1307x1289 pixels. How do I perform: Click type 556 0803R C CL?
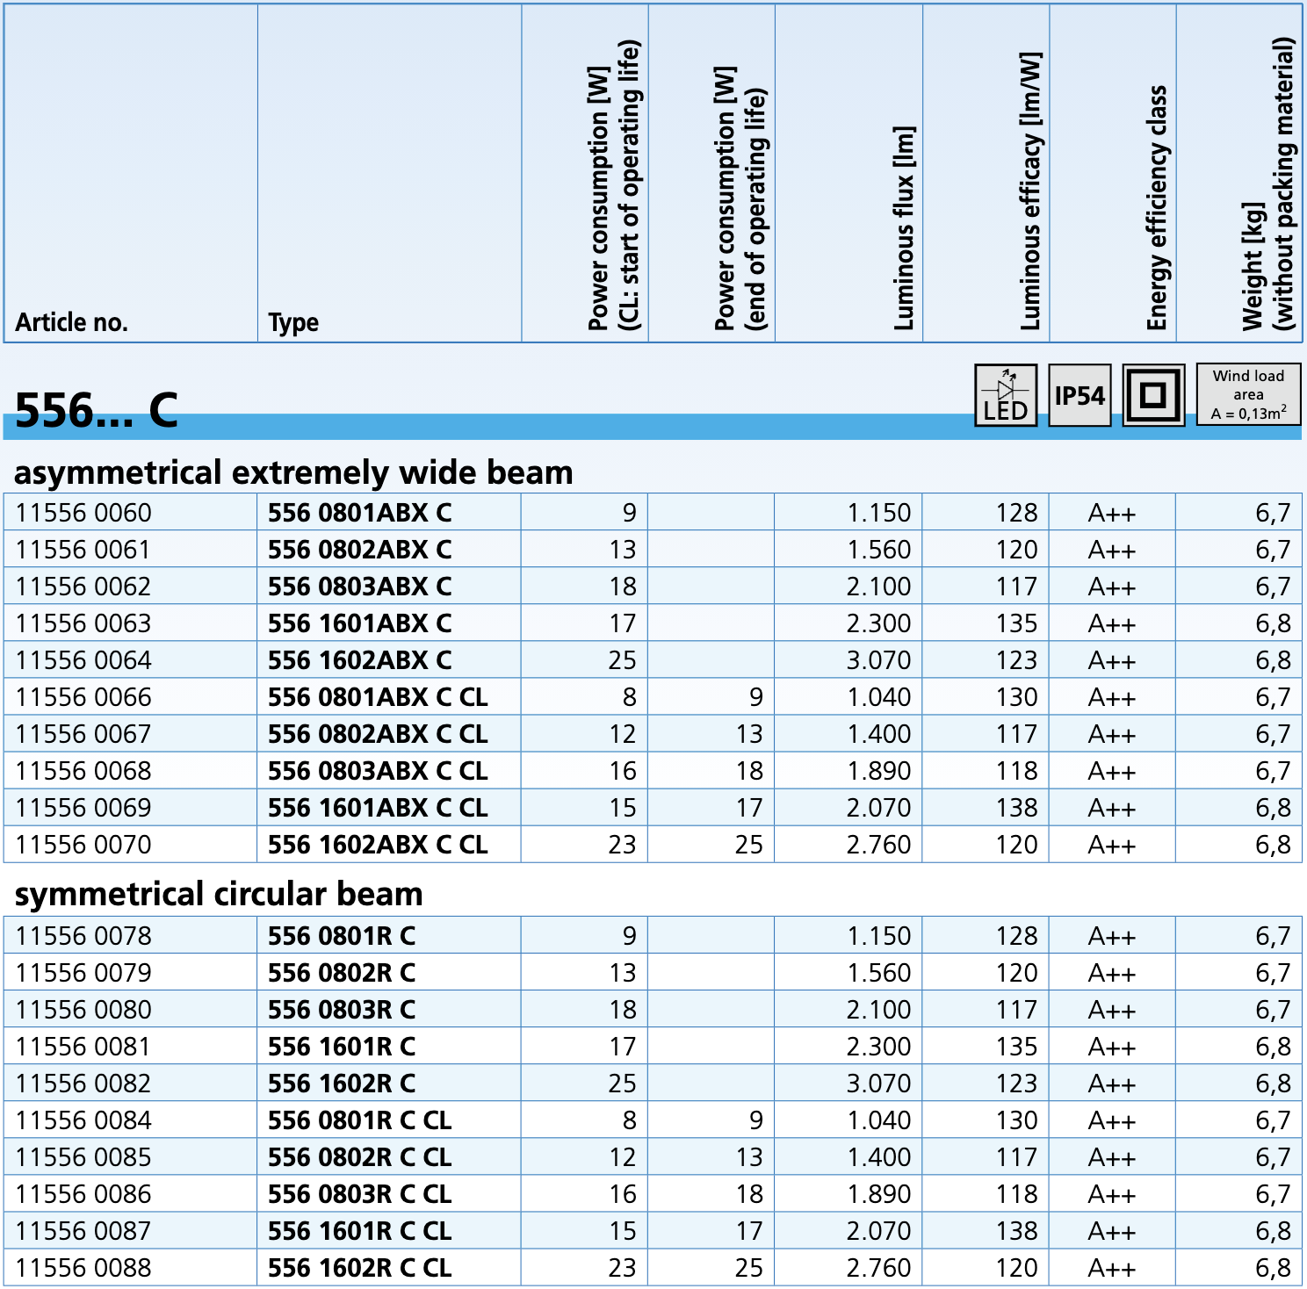pos(360,1194)
